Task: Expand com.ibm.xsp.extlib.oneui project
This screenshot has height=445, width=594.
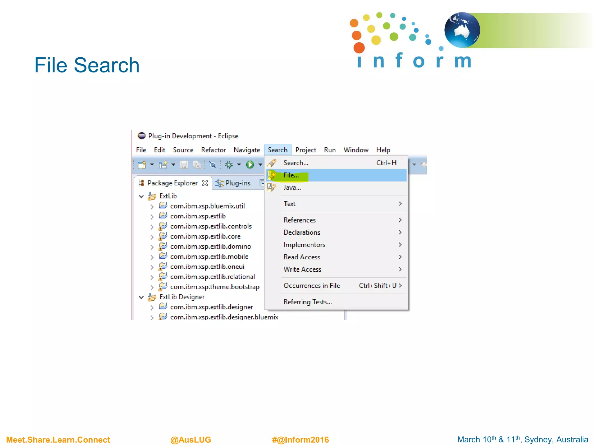Action: pyautogui.click(x=152, y=267)
